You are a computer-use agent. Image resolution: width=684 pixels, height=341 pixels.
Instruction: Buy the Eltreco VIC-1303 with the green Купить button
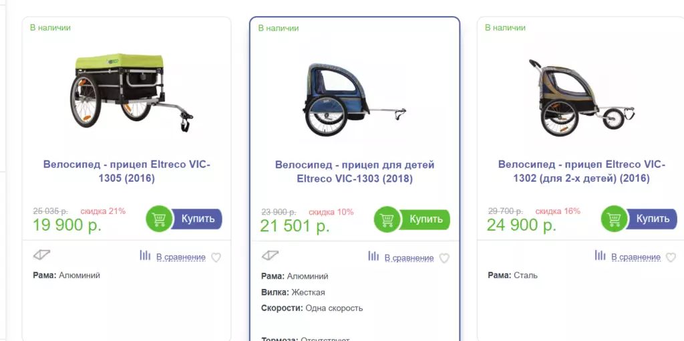425,219
